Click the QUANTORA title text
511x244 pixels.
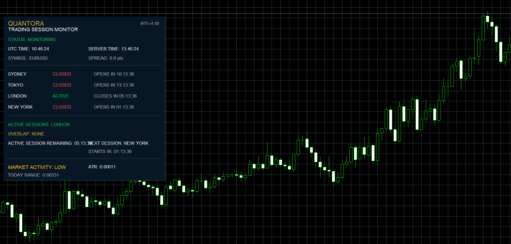click(x=26, y=23)
